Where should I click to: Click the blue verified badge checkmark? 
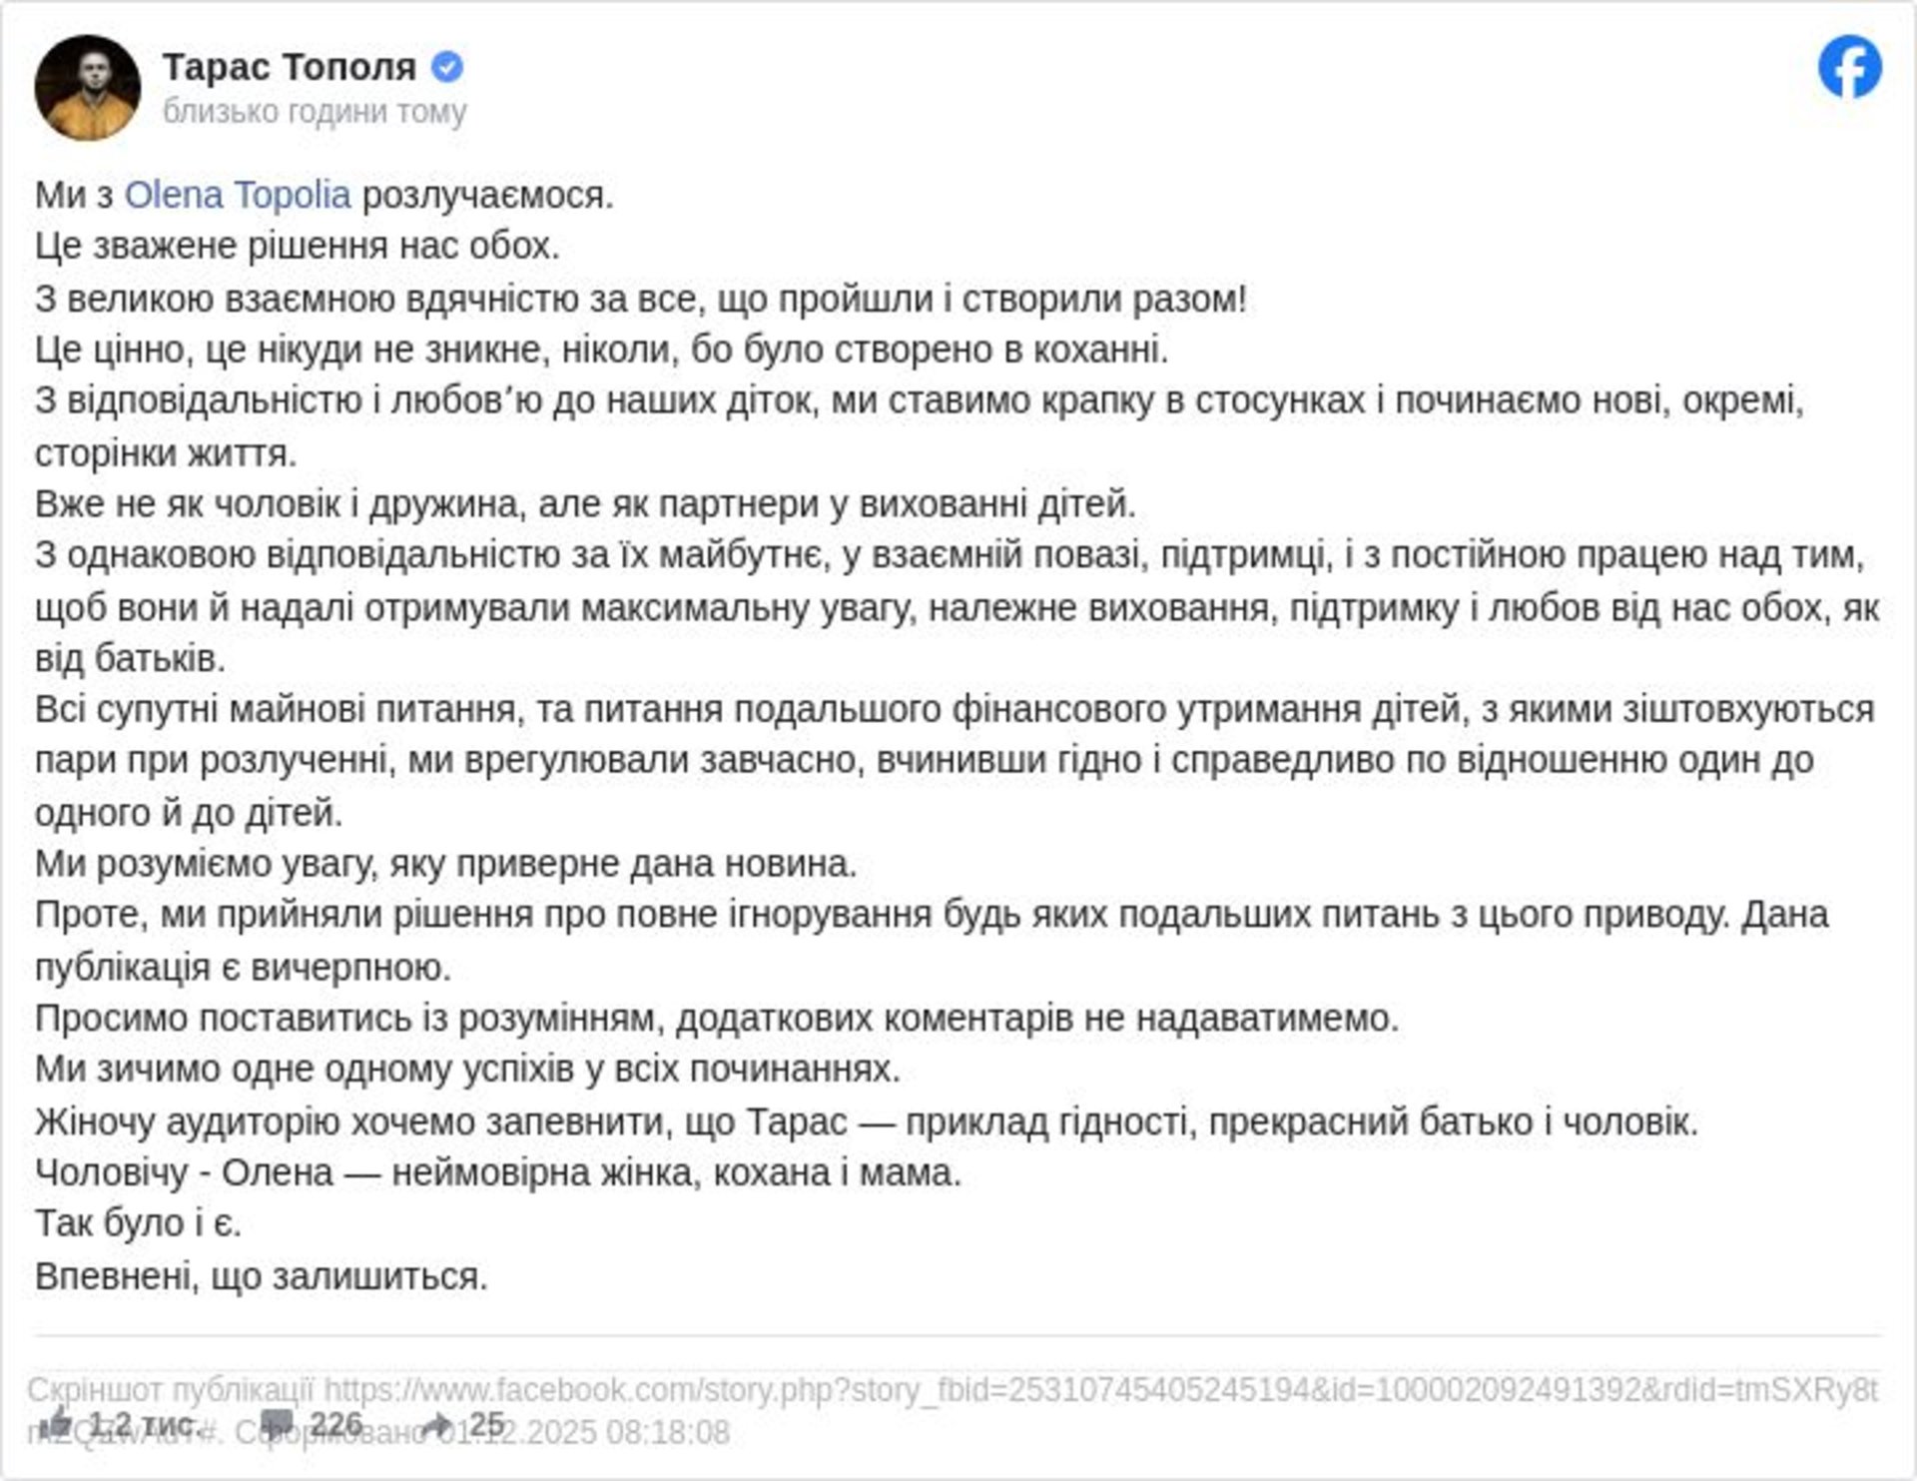(x=446, y=67)
